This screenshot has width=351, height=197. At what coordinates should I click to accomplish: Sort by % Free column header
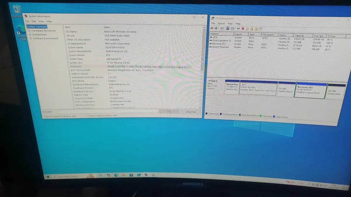[335, 36]
